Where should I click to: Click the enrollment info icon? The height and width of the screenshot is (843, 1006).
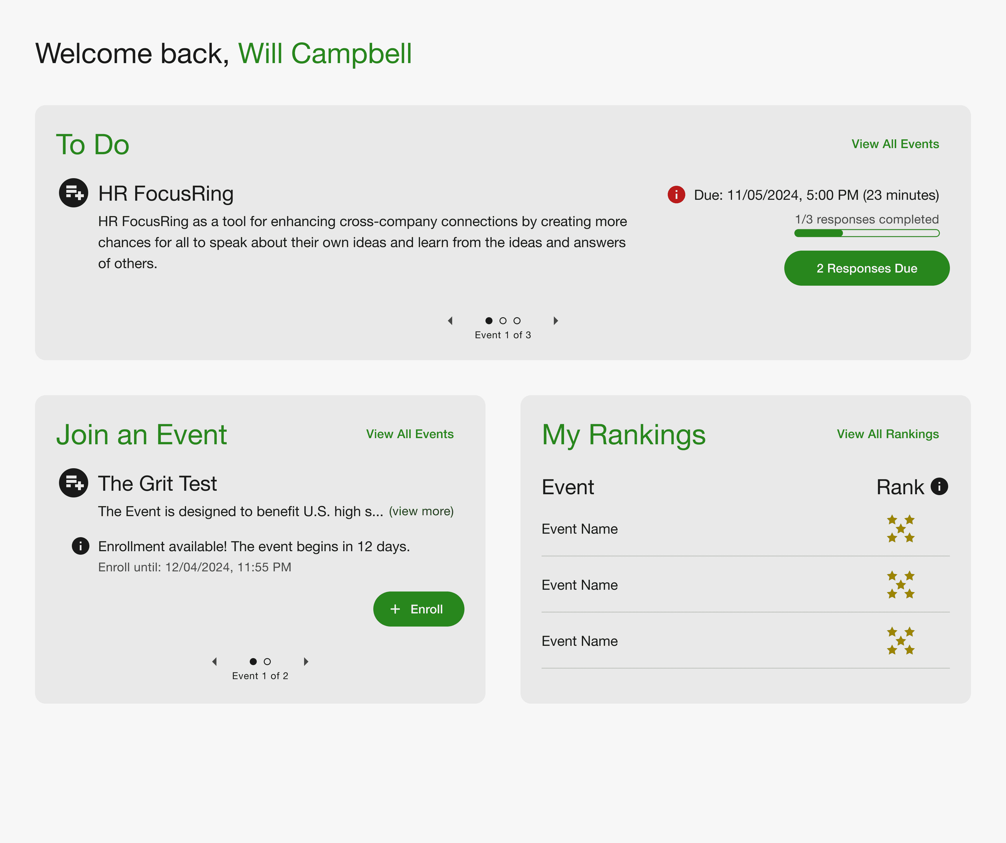click(x=80, y=546)
